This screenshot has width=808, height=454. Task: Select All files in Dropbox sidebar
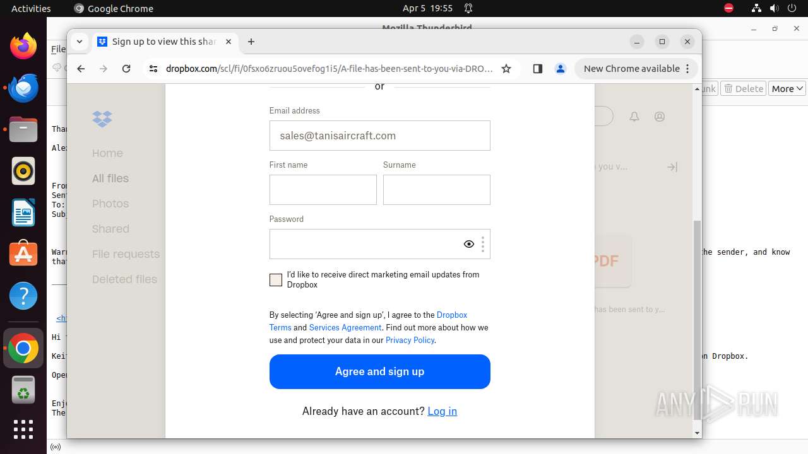(x=110, y=178)
